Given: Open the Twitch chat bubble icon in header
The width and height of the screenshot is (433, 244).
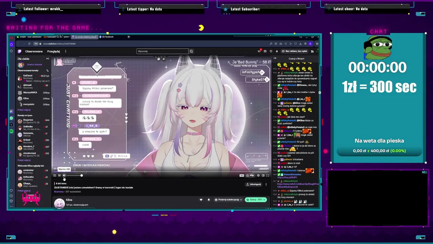Looking at the screenshot, I should point(271,51).
